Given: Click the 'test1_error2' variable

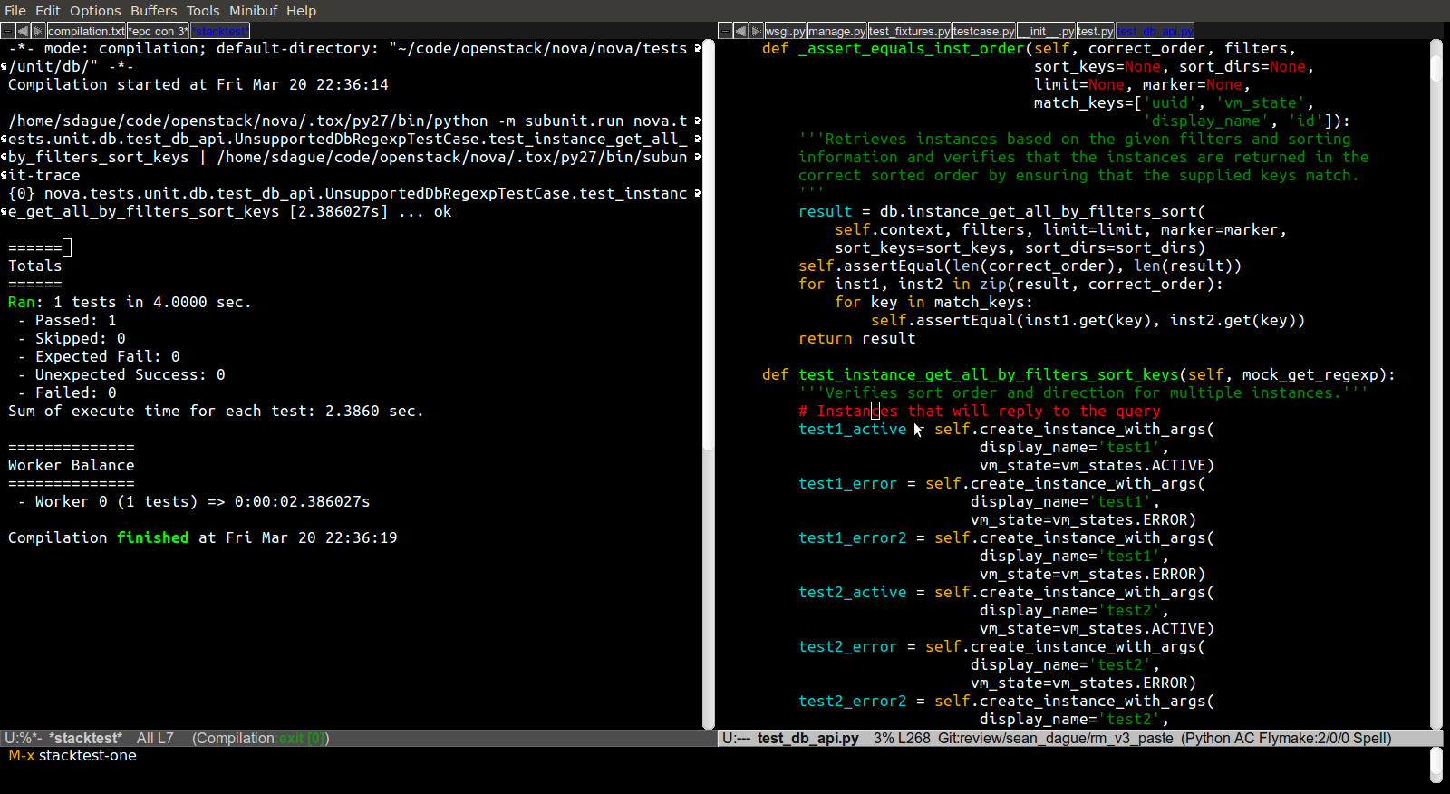Looking at the screenshot, I should tap(853, 537).
